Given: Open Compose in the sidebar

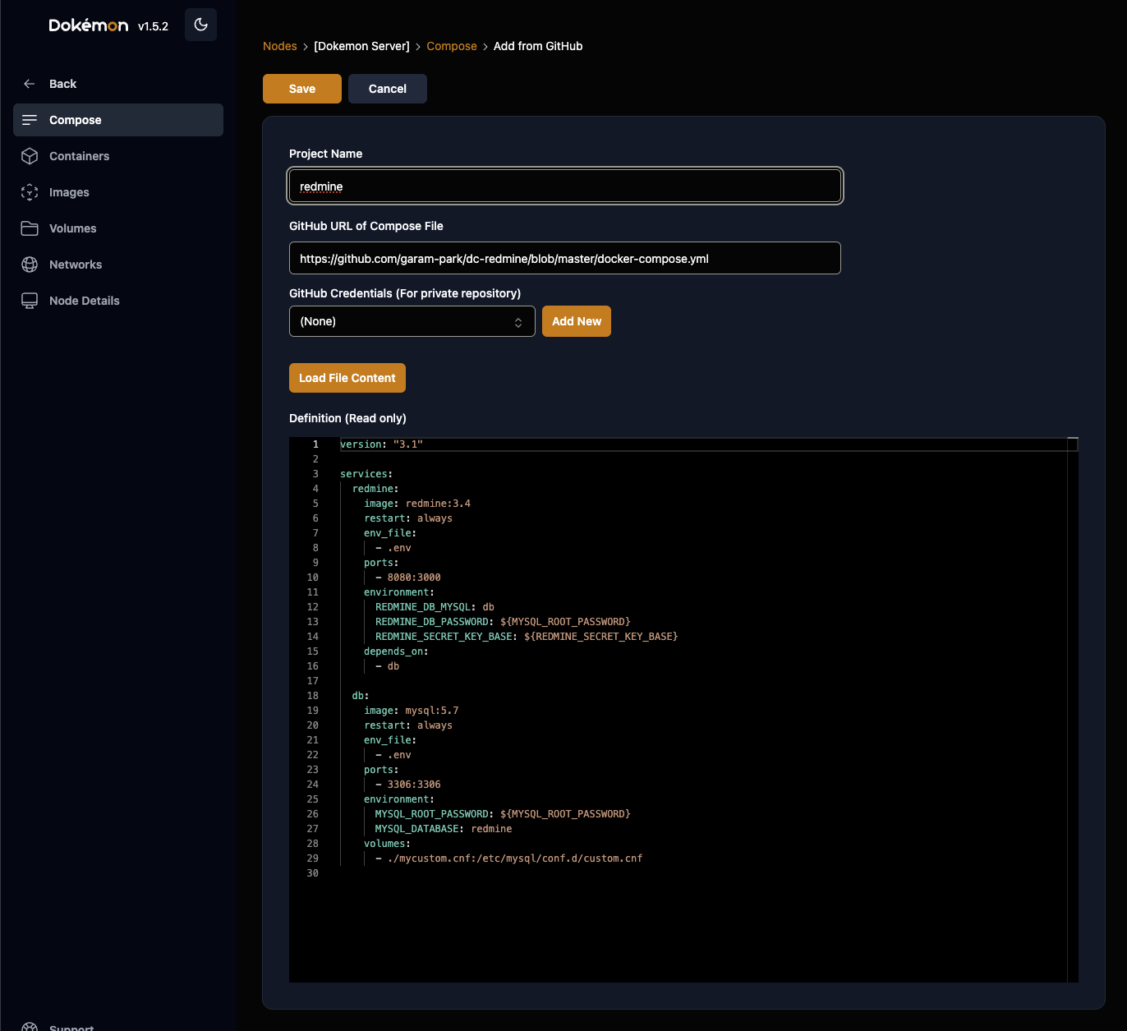Looking at the screenshot, I should (x=118, y=120).
